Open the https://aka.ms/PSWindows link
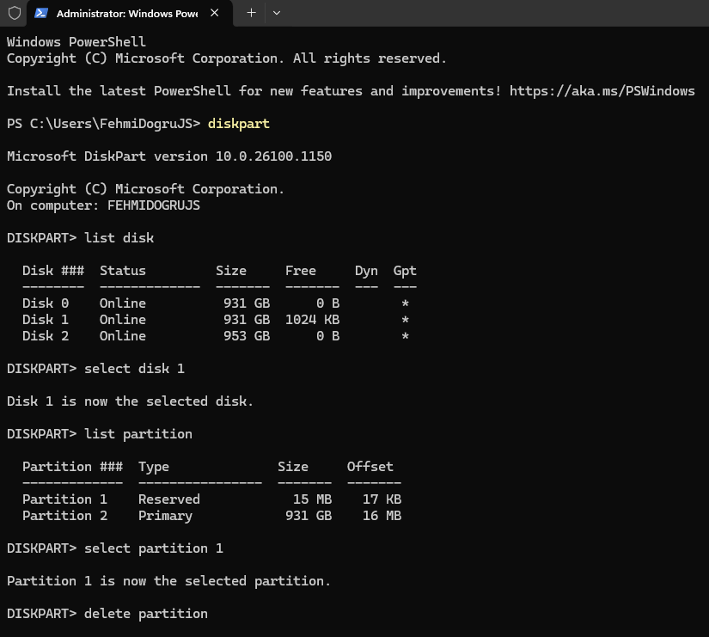 coord(602,91)
